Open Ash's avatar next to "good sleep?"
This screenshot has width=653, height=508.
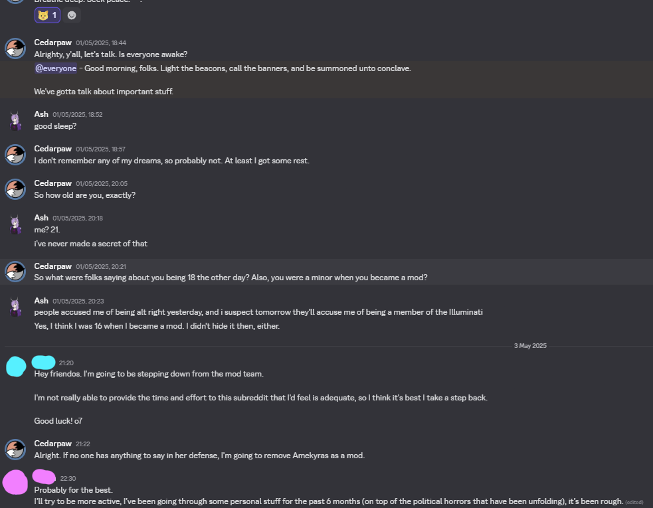[x=15, y=120]
